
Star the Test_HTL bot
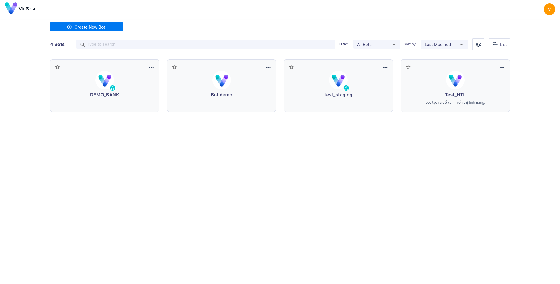[408, 67]
